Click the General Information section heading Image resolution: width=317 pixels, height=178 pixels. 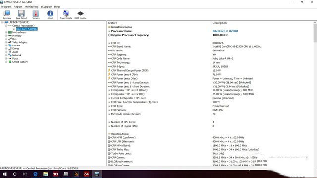pos(121,27)
